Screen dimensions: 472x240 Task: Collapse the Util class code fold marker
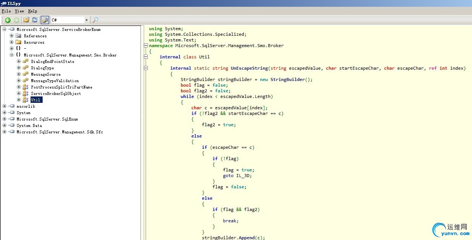pos(146,57)
